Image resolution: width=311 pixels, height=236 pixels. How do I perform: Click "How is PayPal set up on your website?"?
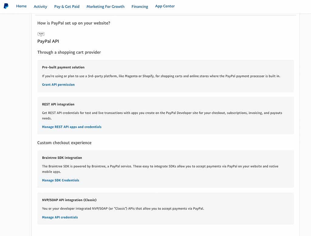(74, 23)
